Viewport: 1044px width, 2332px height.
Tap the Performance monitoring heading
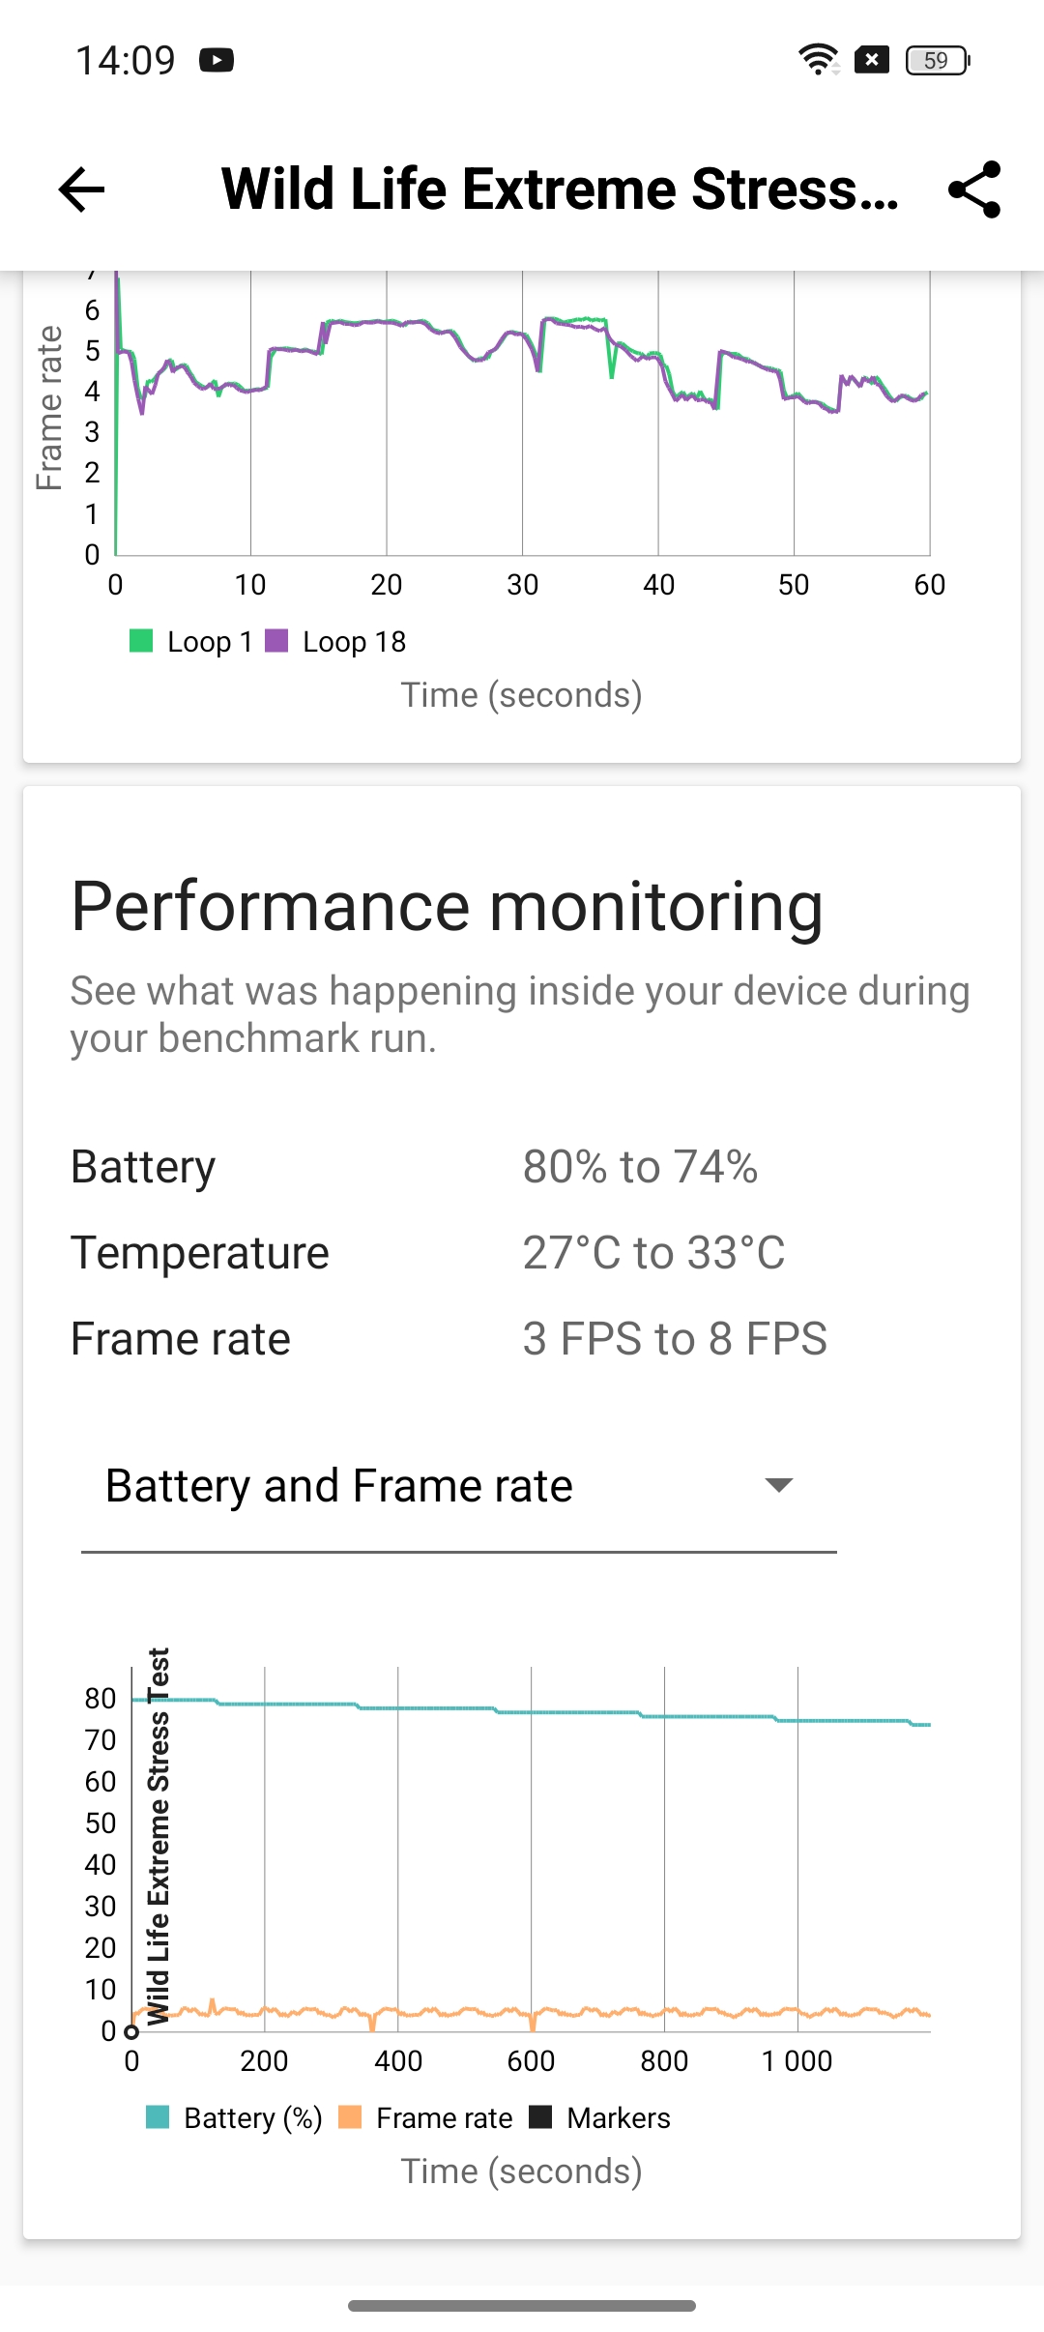click(447, 907)
